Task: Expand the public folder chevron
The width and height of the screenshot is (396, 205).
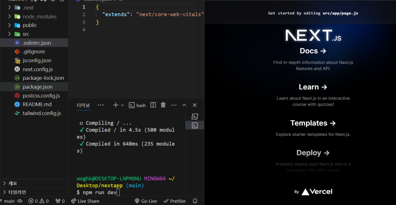Action: 9,25
